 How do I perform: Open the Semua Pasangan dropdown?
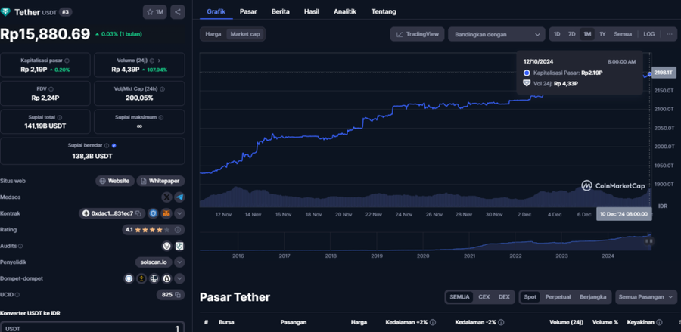click(x=646, y=297)
